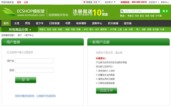This screenshot has height=106, width=171.
Task: Open the 男性 navigation tab
Action: (x=27, y=23)
